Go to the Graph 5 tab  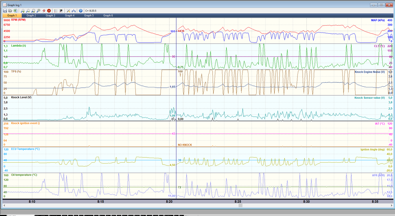point(89,15)
